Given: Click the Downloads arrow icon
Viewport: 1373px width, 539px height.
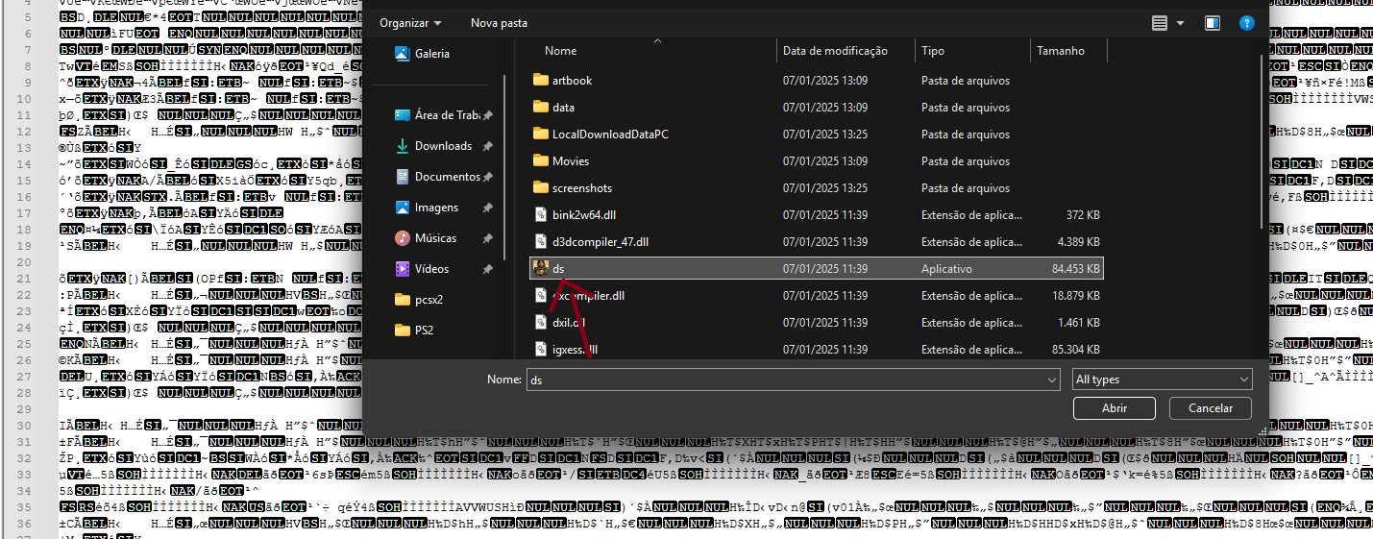Looking at the screenshot, I should tap(403, 146).
